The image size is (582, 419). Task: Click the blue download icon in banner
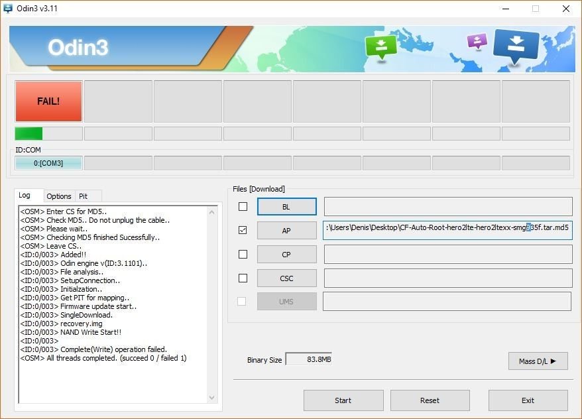tap(516, 46)
